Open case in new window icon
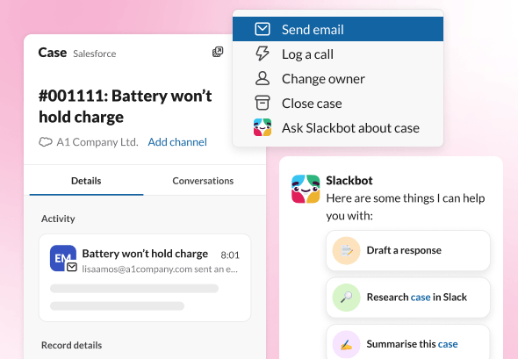The width and height of the screenshot is (518, 359). (x=218, y=52)
